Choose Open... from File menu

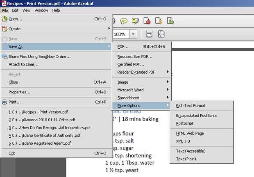56,19
